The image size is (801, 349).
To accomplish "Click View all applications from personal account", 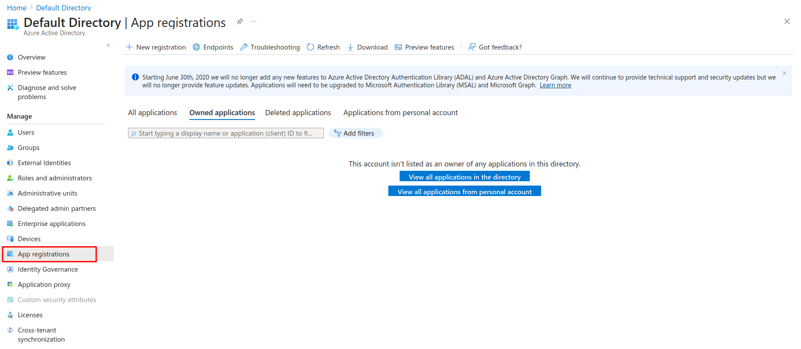I will coord(464,191).
